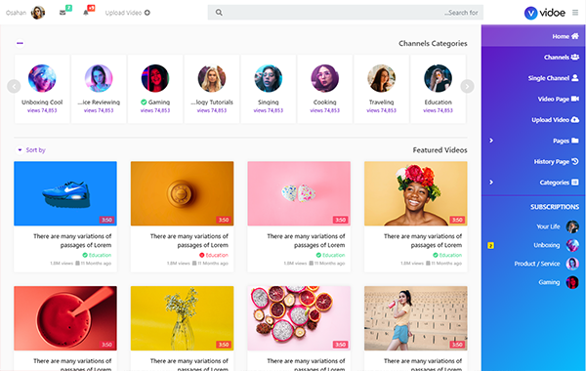Screen dimensions: 586x371
Task: Play the woman at stadium video
Action: (x=416, y=318)
